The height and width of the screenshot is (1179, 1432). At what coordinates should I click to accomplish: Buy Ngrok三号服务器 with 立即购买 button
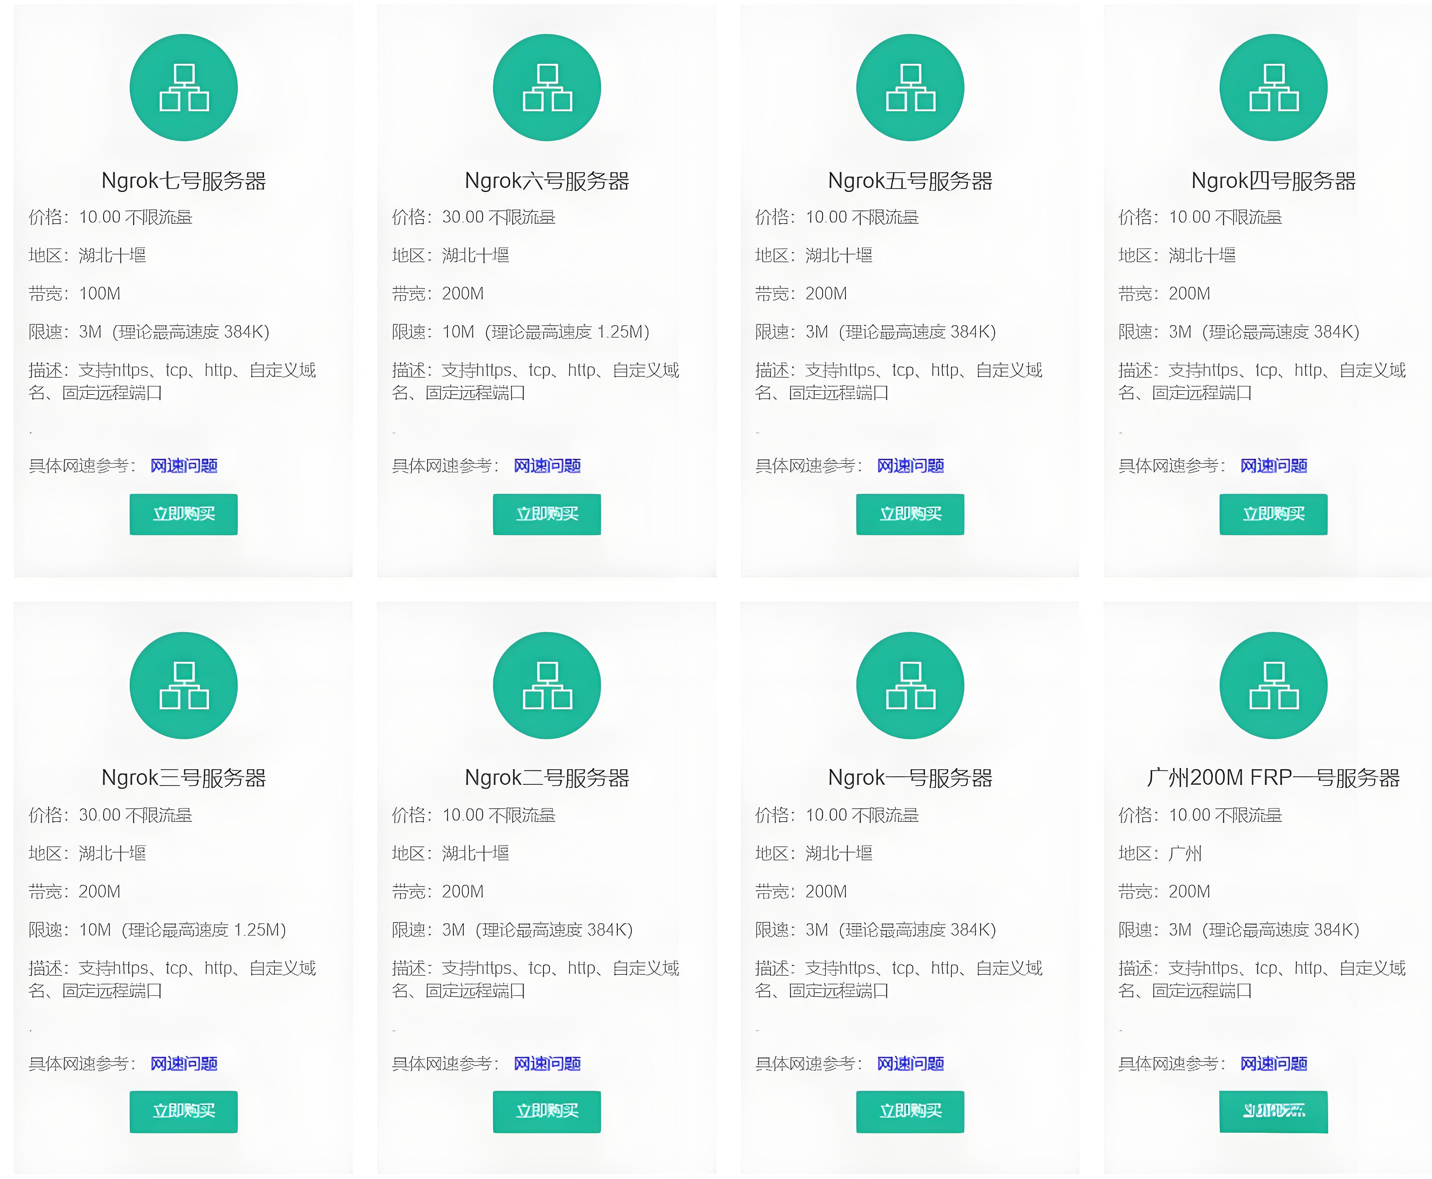tap(183, 1112)
